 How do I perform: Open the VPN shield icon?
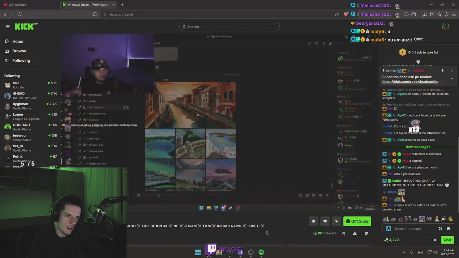446,14
